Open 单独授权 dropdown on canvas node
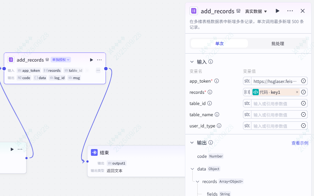The height and width of the screenshot is (196, 314). tap(61, 60)
